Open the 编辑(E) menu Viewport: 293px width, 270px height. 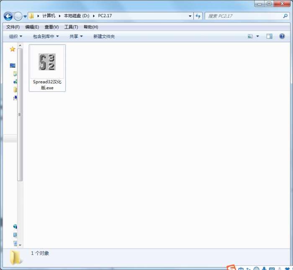click(x=32, y=27)
